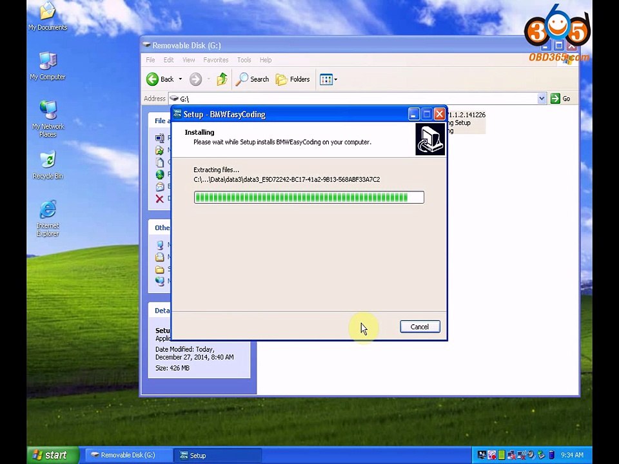Click the Date Modified detail text

pyautogui.click(x=194, y=353)
